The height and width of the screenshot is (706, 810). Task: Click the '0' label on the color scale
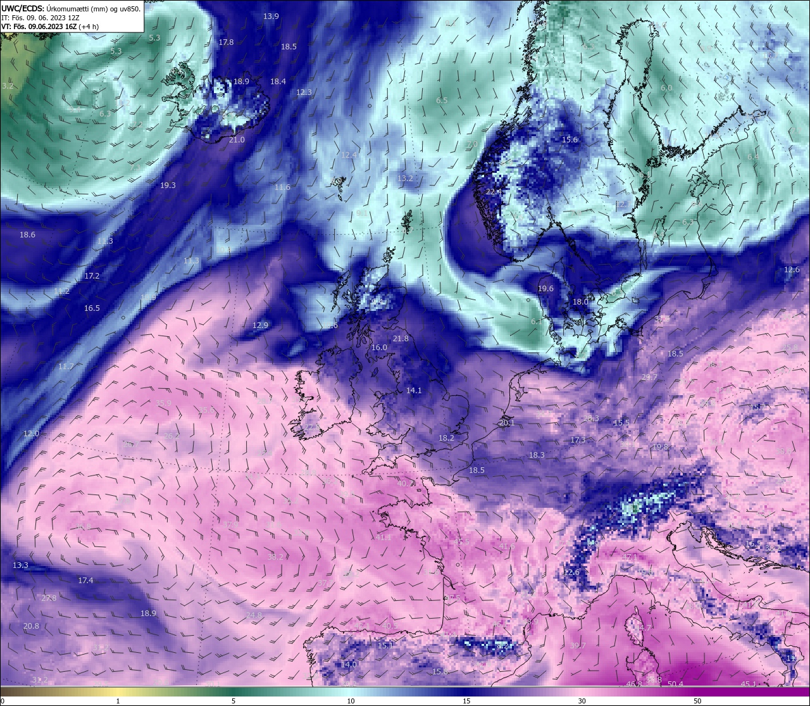pyautogui.click(x=2, y=701)
